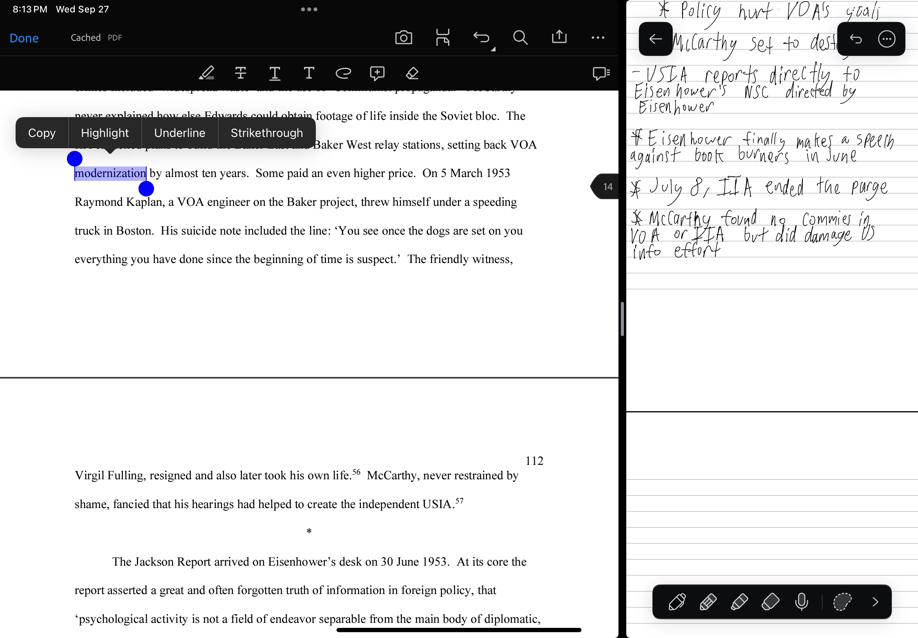Open search with magnifying glass icon
The height and width of the screenshot is (638, 918).
point(520,38)
